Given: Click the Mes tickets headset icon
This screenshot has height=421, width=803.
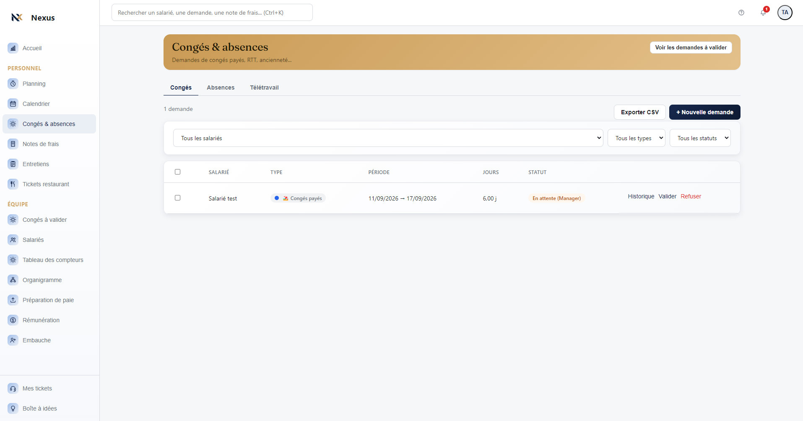Looking at the screenshot, I should [x=13, y=388].
